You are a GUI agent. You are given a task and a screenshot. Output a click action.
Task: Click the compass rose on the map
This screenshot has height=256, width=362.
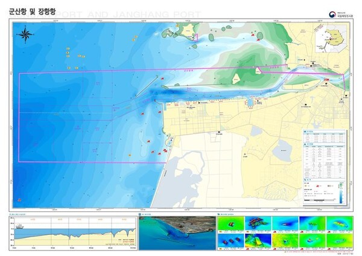25,34
